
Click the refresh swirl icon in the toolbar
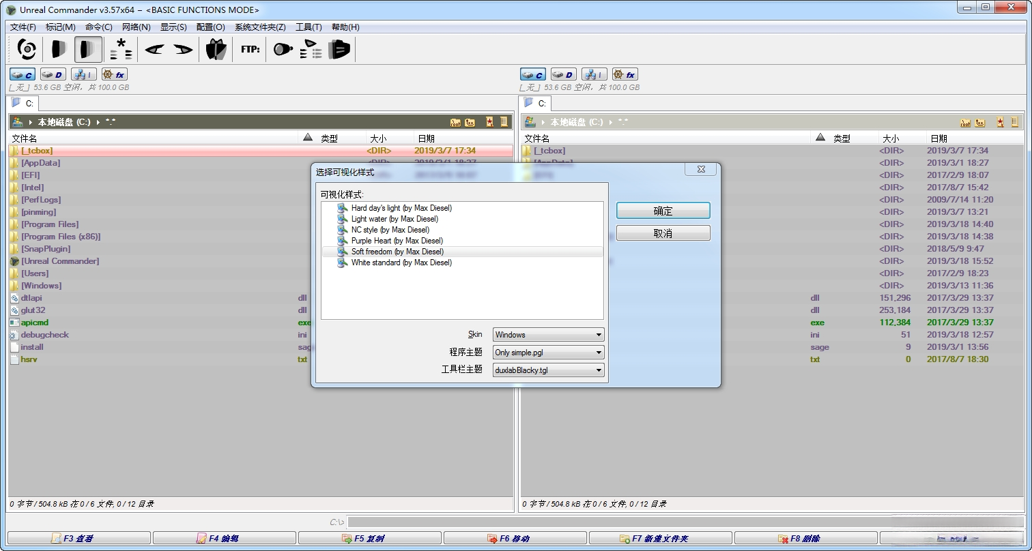click(27, 49)
